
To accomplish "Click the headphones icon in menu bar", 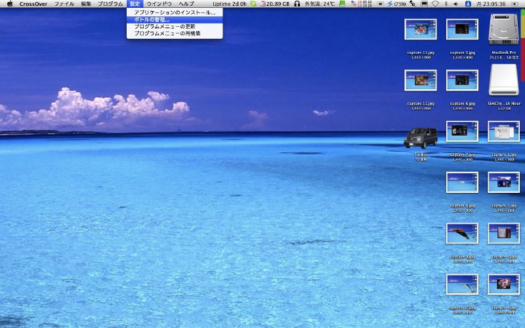I will (x=297, y=4).
